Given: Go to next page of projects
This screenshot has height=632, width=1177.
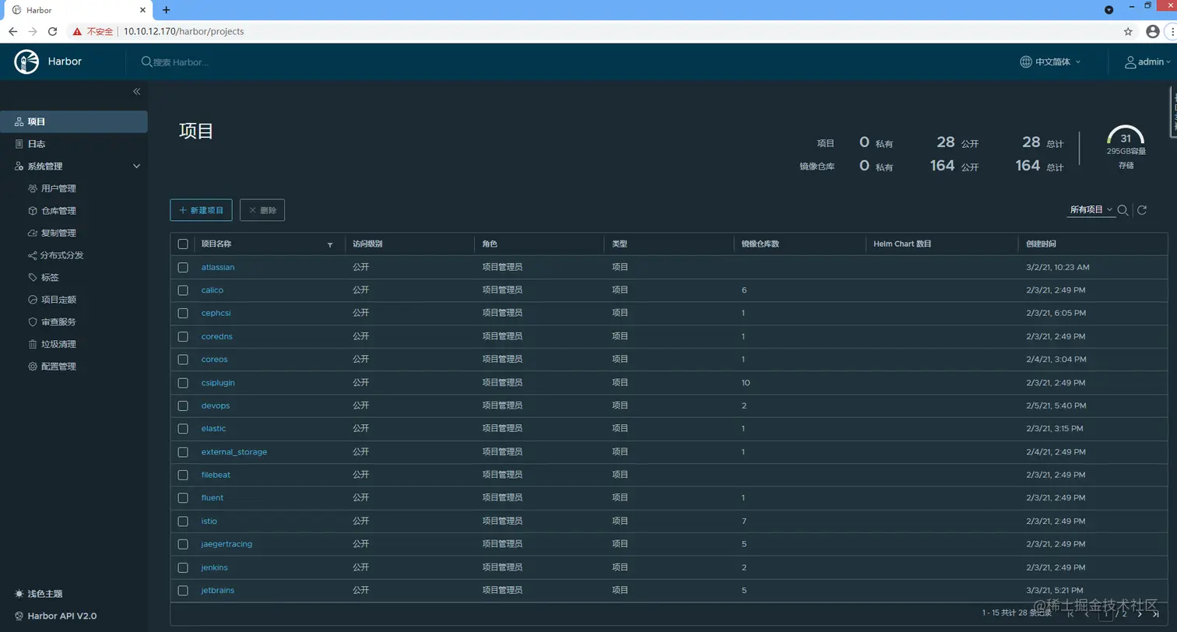Looking at the screenshot, I should (x=1140, y=614).
